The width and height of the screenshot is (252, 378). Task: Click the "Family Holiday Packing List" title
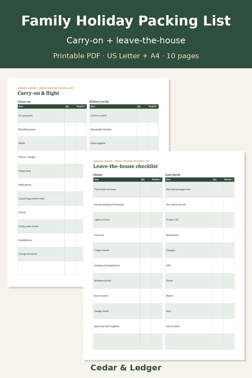coord(126,21)
